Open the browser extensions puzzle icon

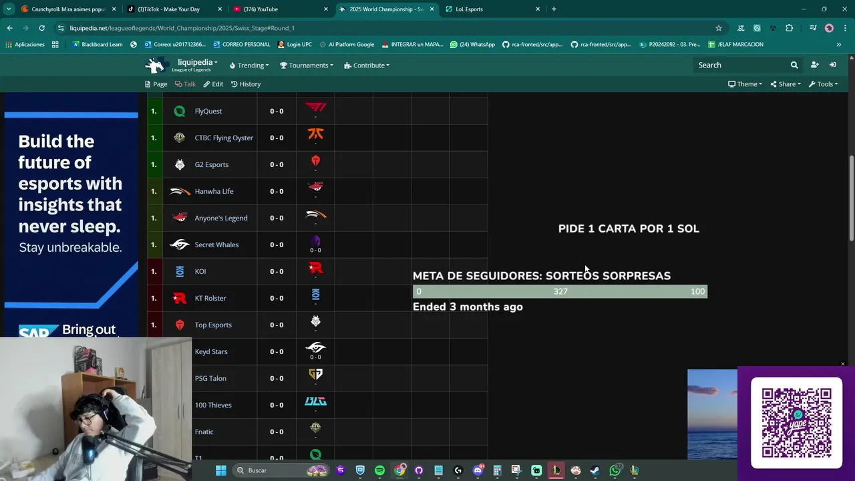790,28
